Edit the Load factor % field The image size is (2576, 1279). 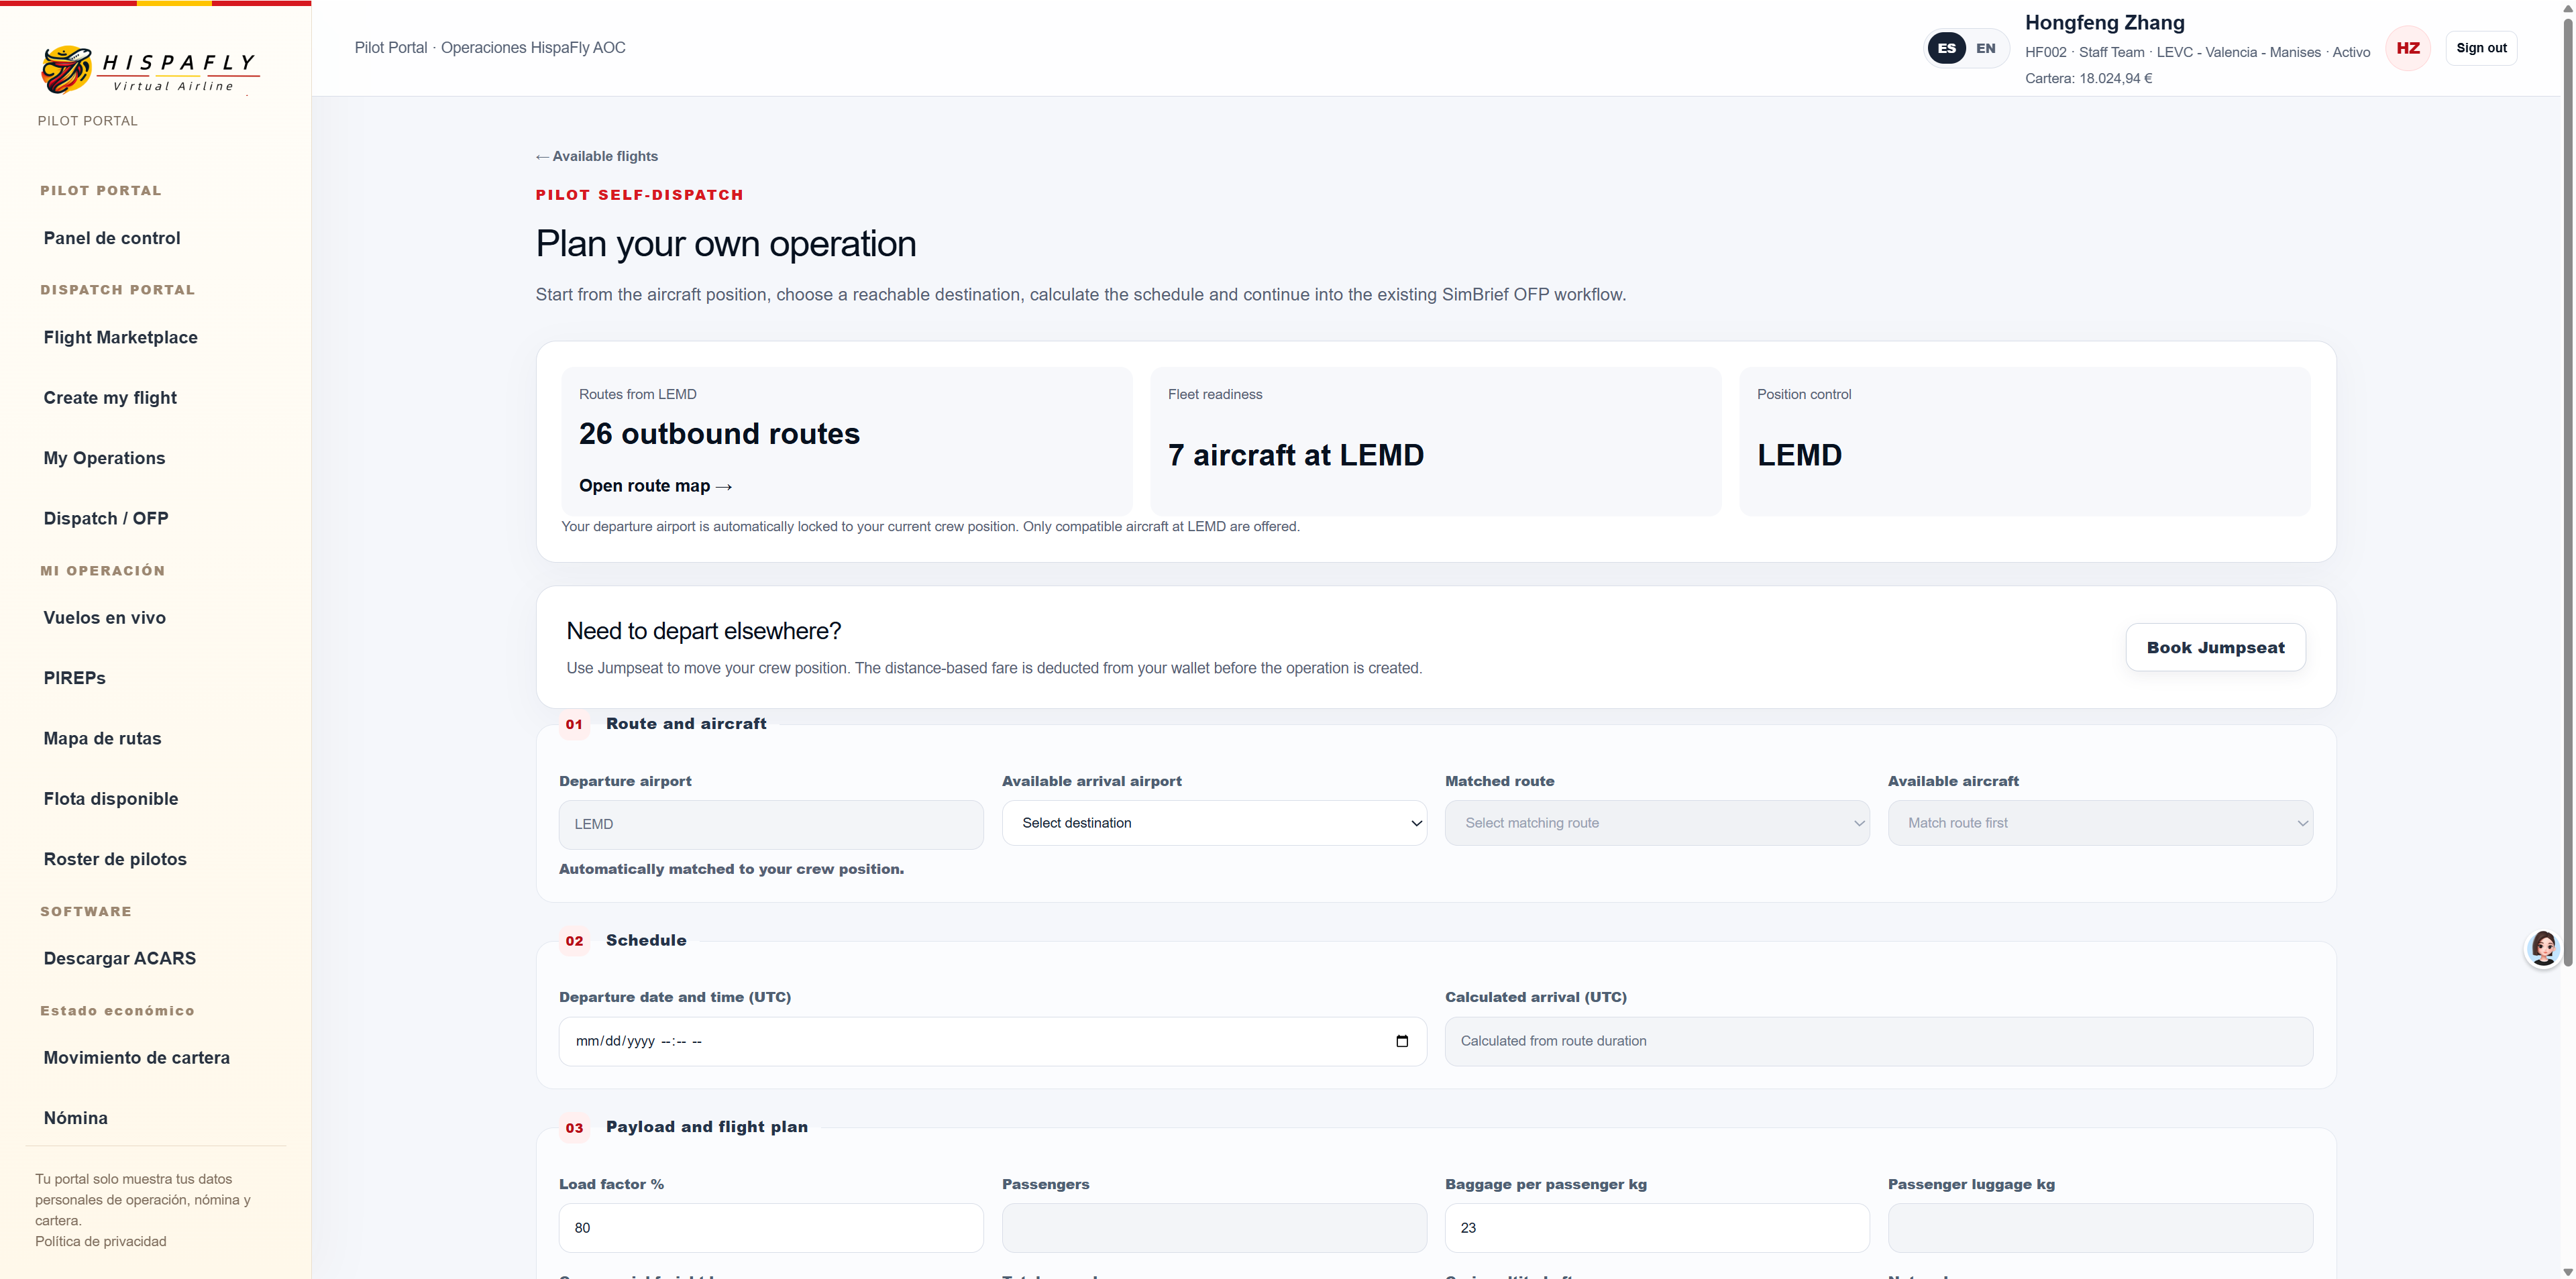point(771,1228)
